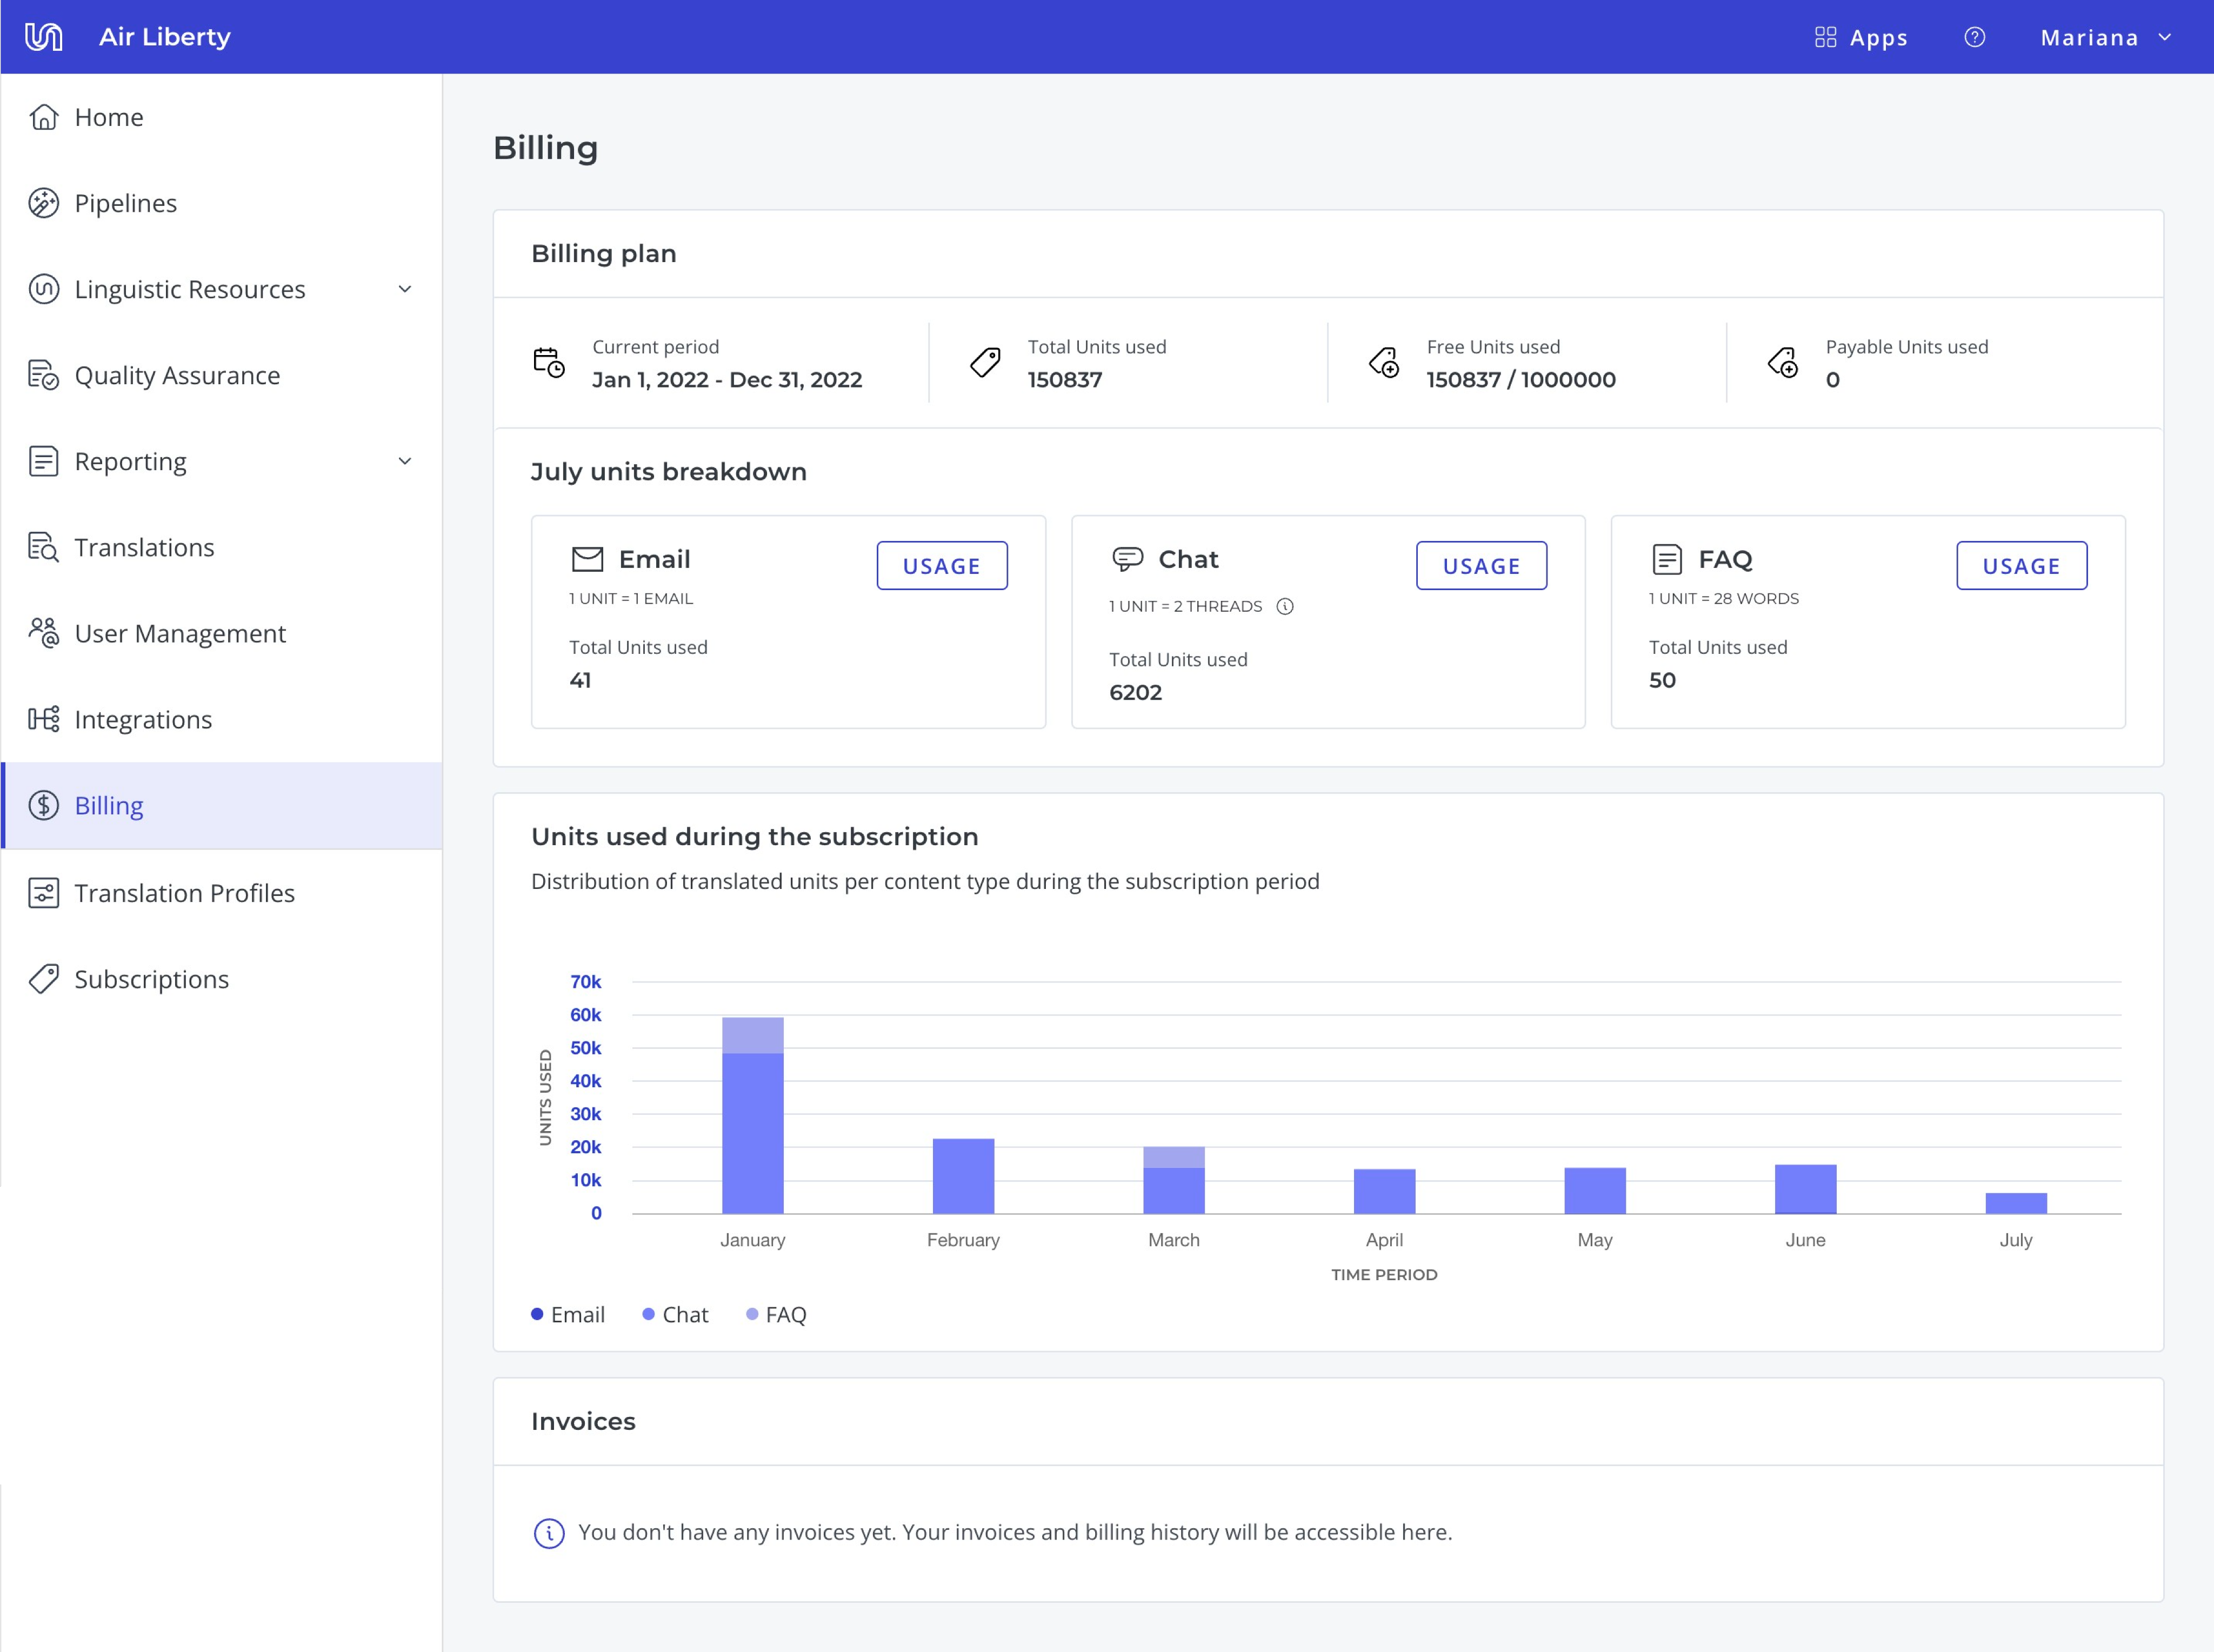This screenshot has width=2214, height=1652.
Task: Click the Current period calendar icon
Action: click(x=549, y=362)
